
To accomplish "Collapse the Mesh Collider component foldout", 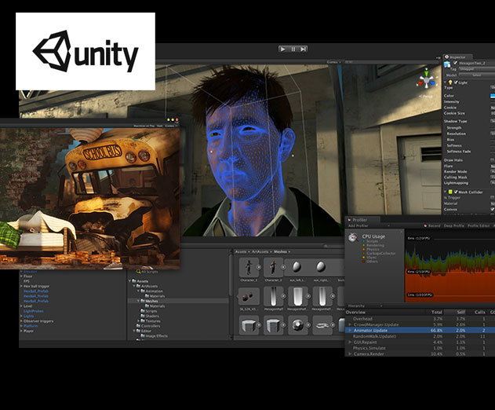I will click(445, 192).
